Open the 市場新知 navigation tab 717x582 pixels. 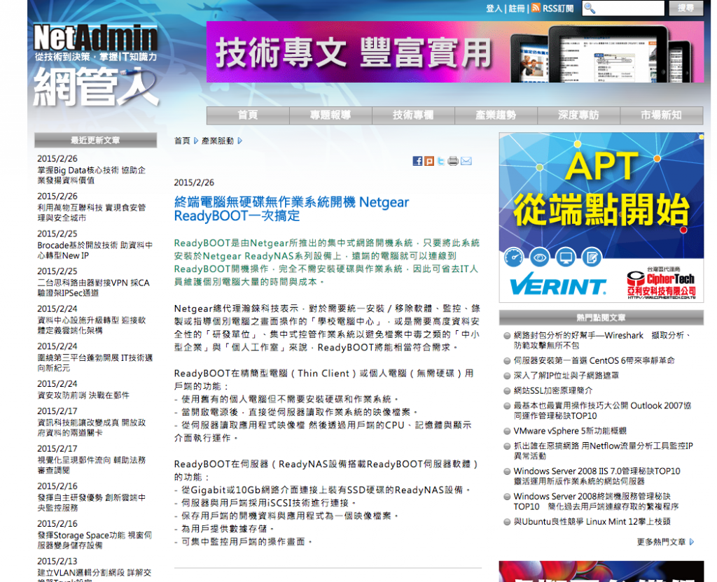click(661, 115)
